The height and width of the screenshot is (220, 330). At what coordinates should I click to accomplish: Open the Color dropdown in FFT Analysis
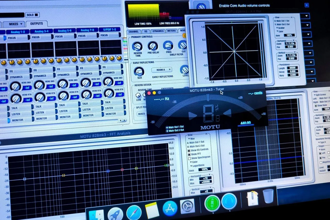pos(193,162)
